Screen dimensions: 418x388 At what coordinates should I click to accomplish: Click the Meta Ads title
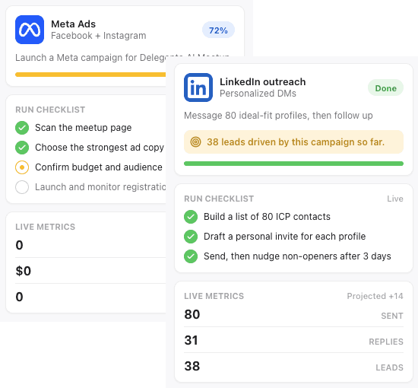coord(73,24)
